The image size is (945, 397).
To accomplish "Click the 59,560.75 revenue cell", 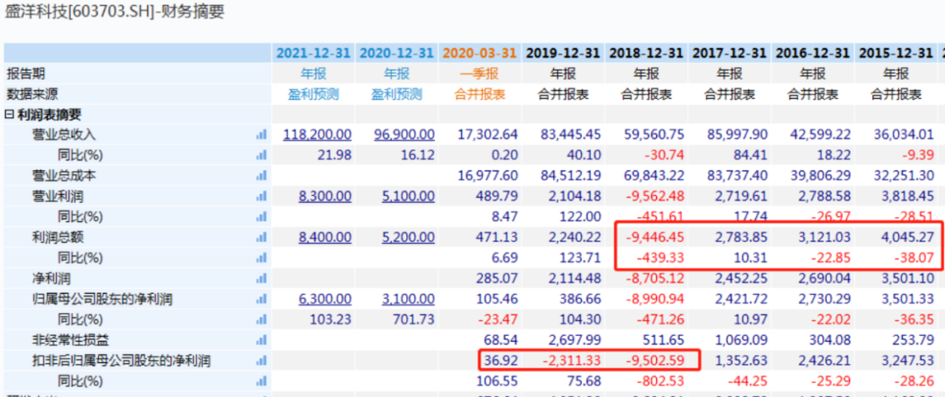I will [655, 135].
